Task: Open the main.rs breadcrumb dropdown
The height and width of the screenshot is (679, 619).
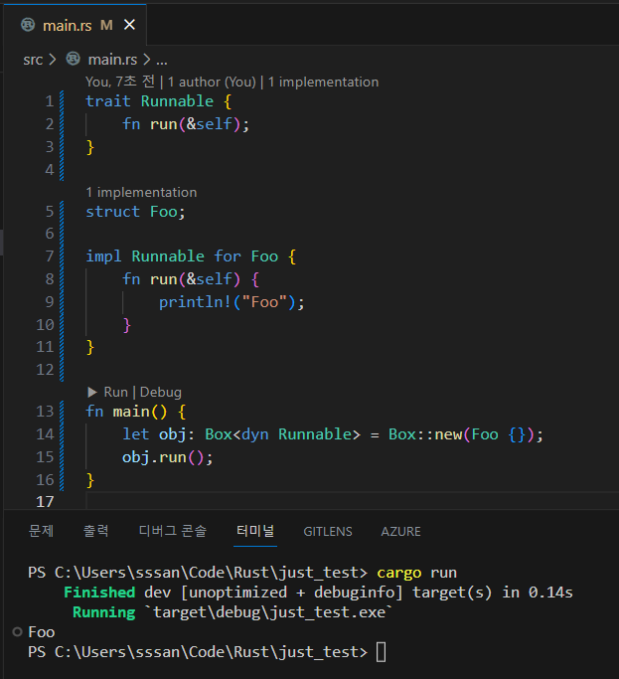Action: click(112, 60)
